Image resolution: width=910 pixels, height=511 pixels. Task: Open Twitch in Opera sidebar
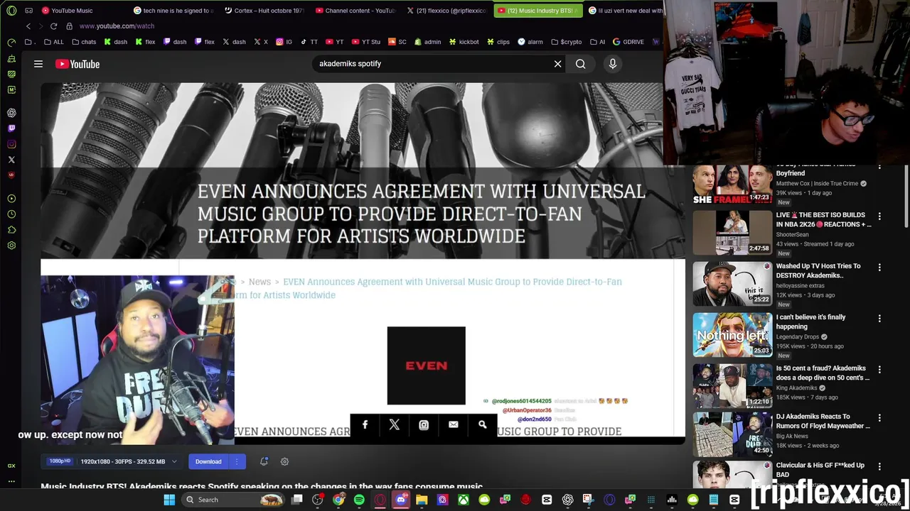(11, 128)
